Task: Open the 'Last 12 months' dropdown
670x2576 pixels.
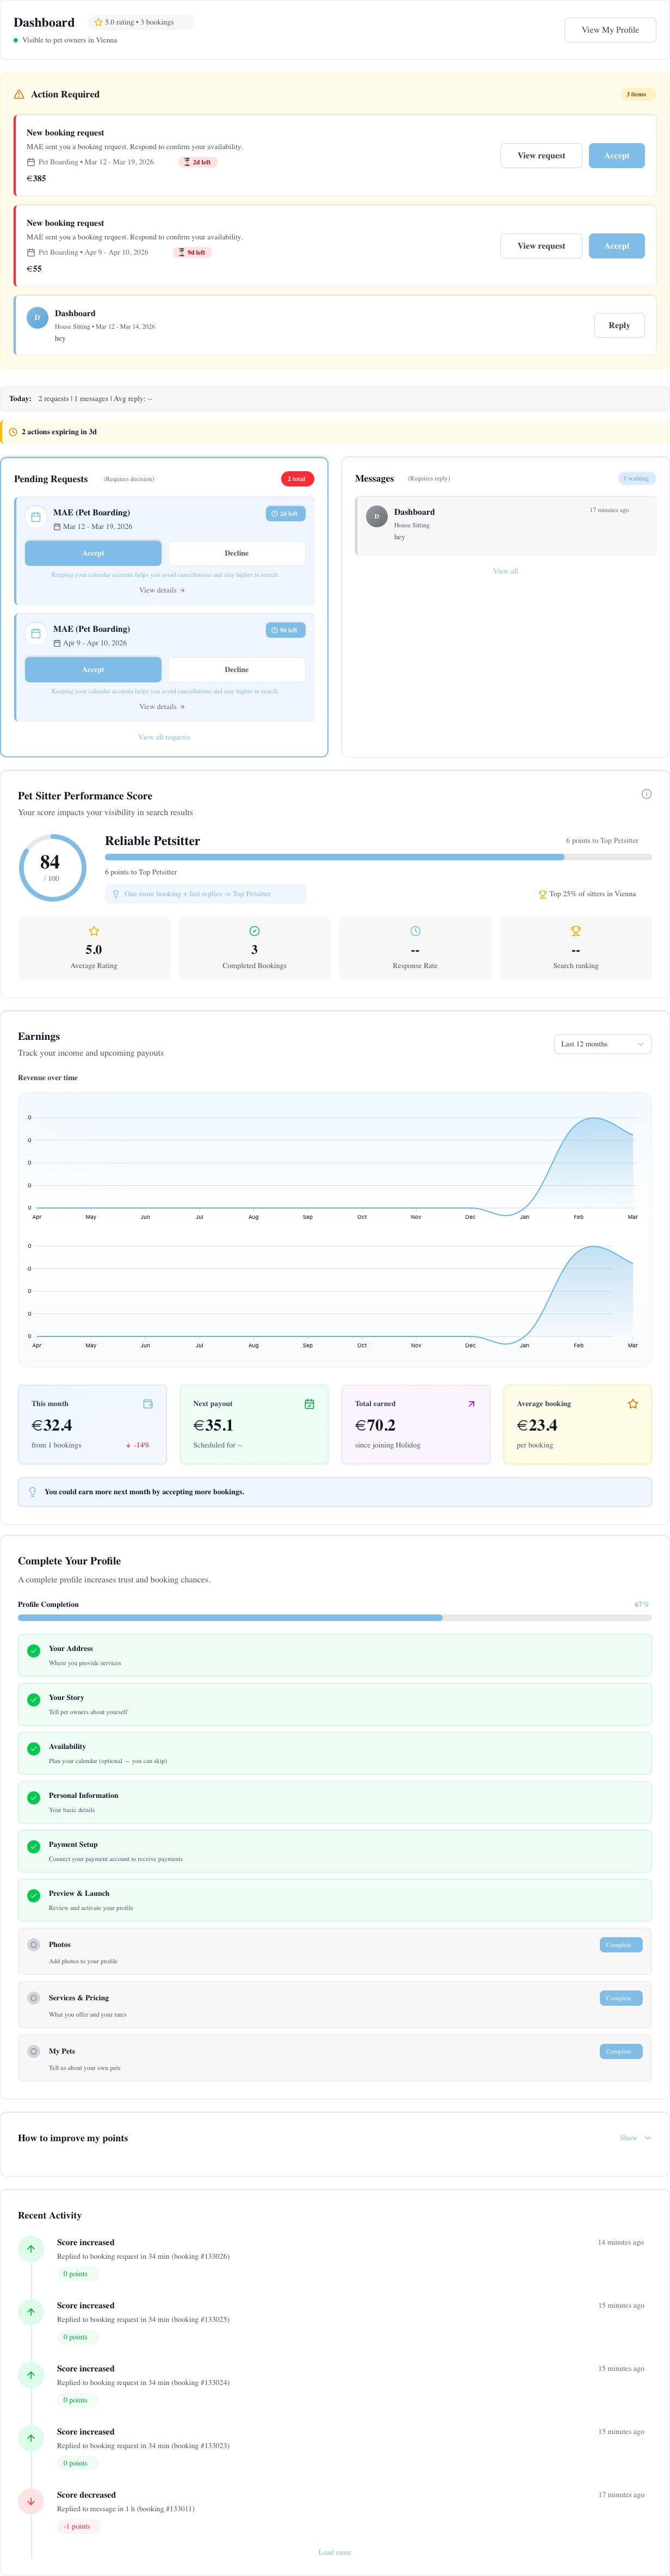Action: pyautogui.click(x=603, y=1044)
